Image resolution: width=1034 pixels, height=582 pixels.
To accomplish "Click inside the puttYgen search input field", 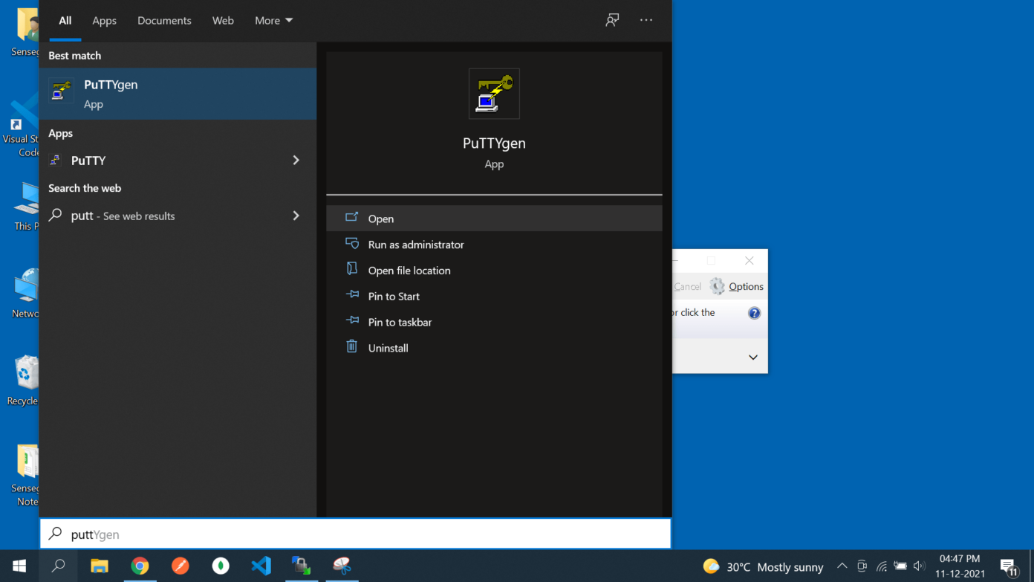I will pos(297,534).
